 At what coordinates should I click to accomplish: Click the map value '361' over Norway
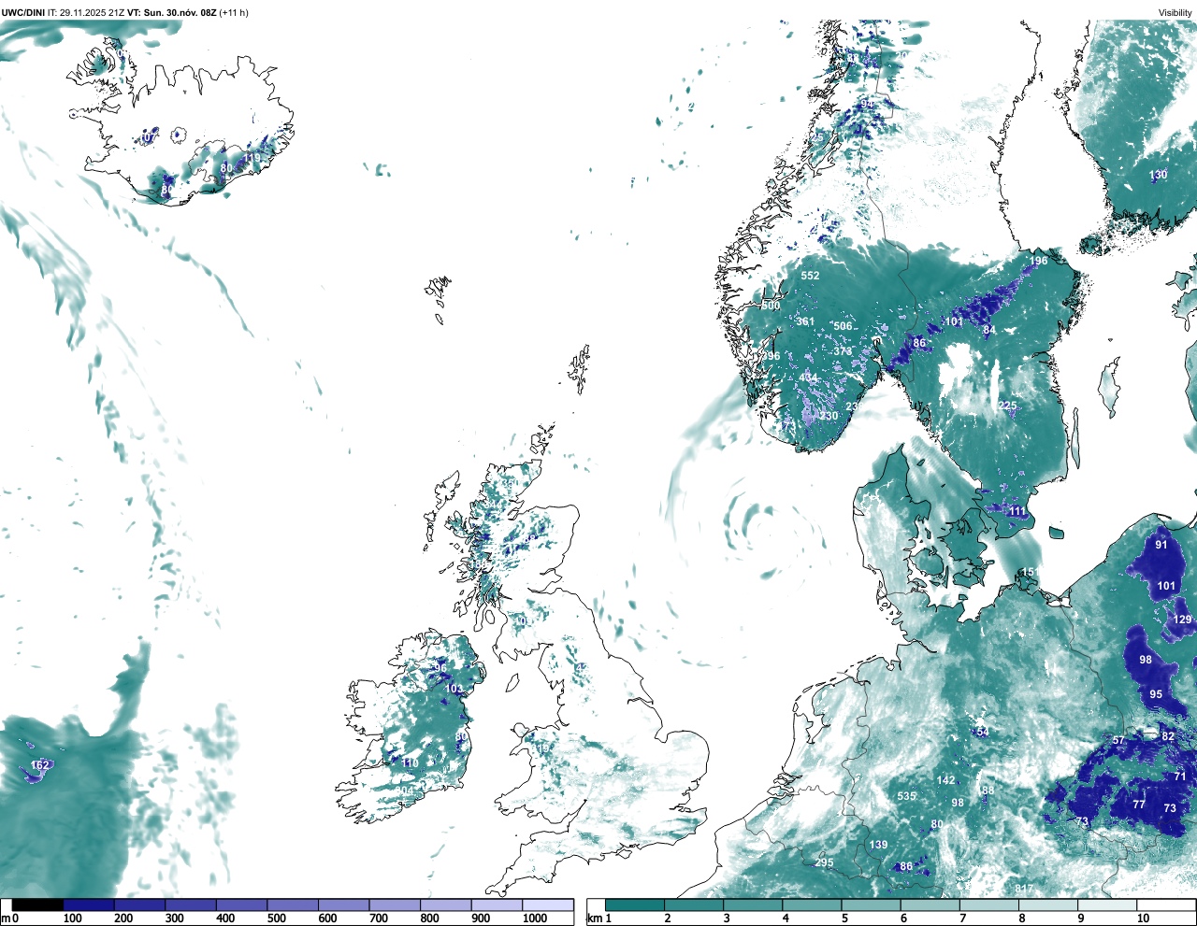pos(805,322)
